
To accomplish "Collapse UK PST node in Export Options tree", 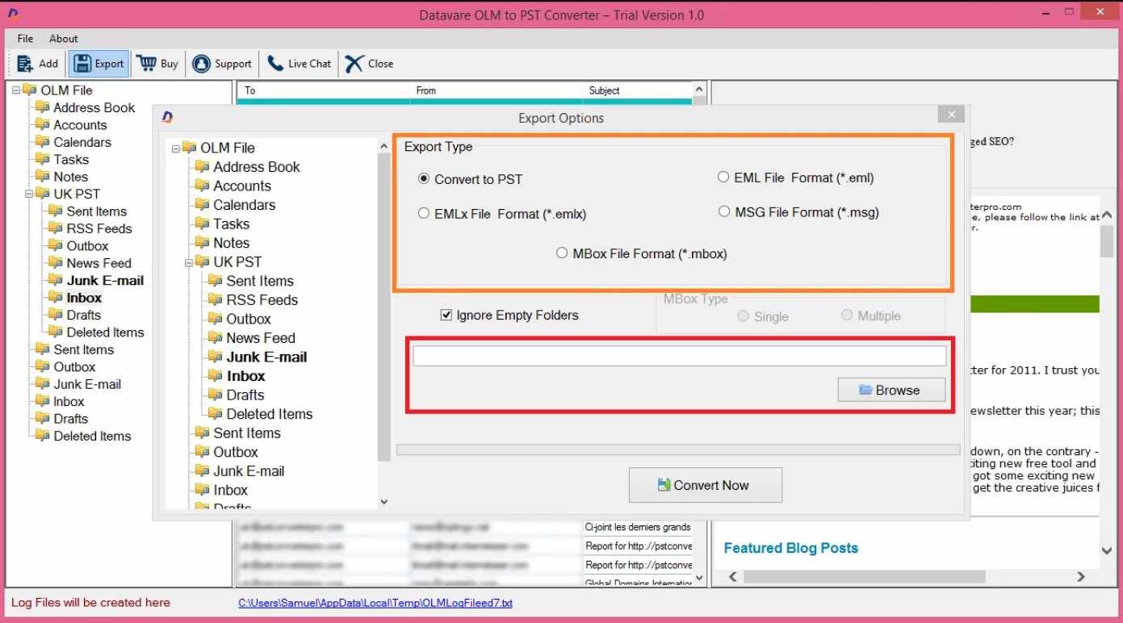I will tap(189, 262).
